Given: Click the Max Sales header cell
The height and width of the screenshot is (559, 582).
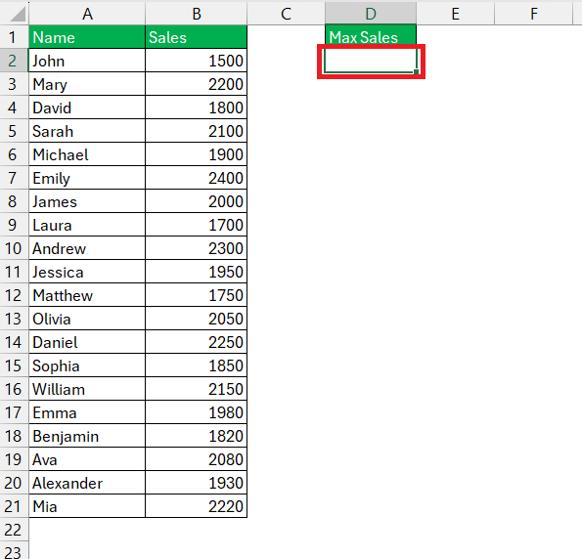Looking at the screenshot, I should coord(371,37).
